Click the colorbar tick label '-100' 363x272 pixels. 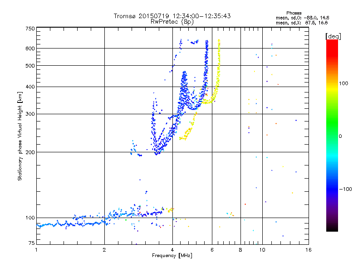point(345,189)
